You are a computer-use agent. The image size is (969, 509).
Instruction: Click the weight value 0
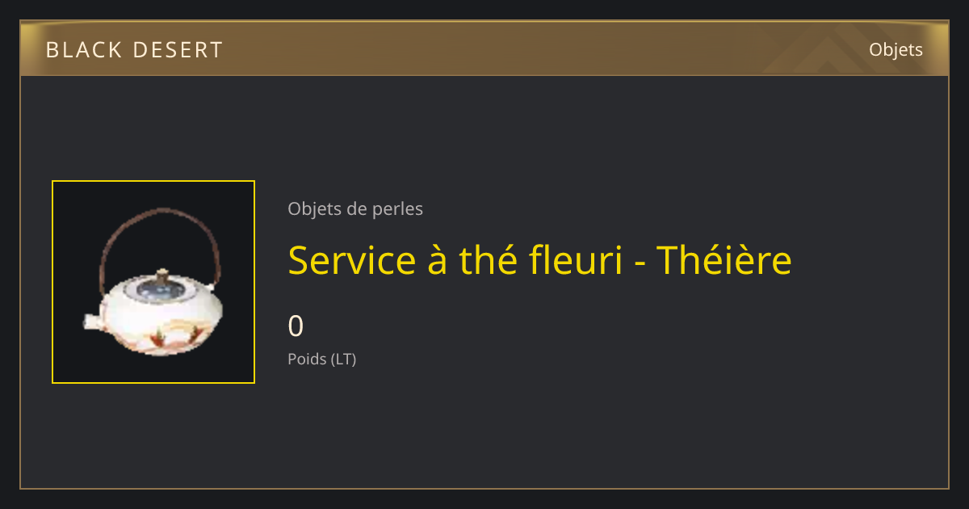click(296, 326)
